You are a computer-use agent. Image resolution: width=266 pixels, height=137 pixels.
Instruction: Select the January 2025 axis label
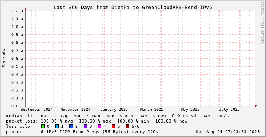[x=114, y=110]
